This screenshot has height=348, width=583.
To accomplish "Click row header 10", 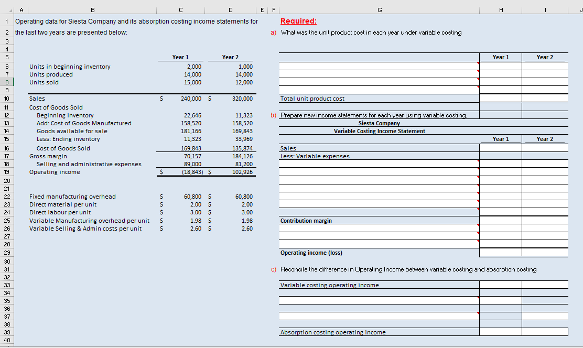I will [5, 99].
